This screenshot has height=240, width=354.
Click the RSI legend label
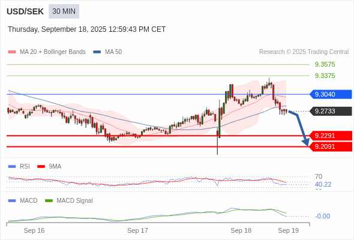pos(25,167)
